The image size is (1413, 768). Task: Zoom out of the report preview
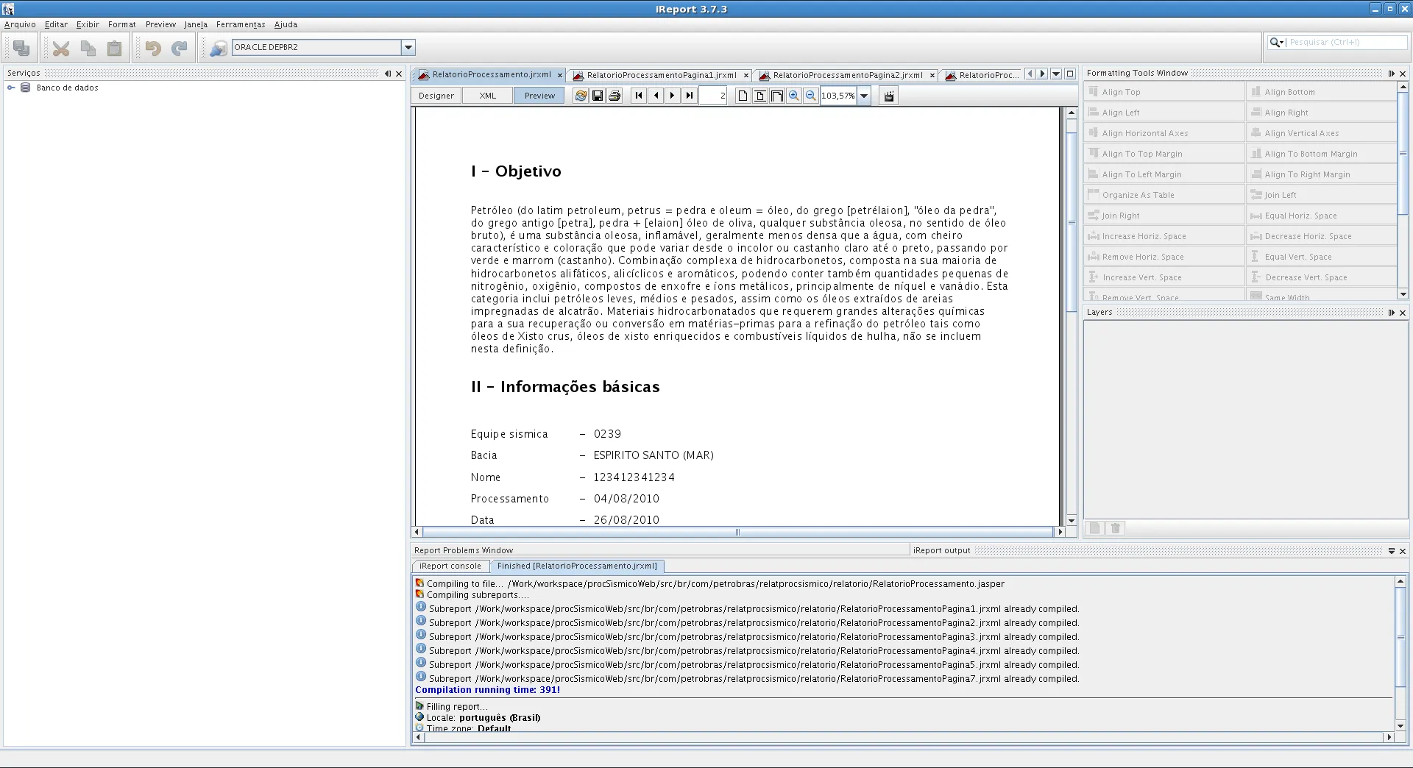pyautogui.click(x=810, y=96)
